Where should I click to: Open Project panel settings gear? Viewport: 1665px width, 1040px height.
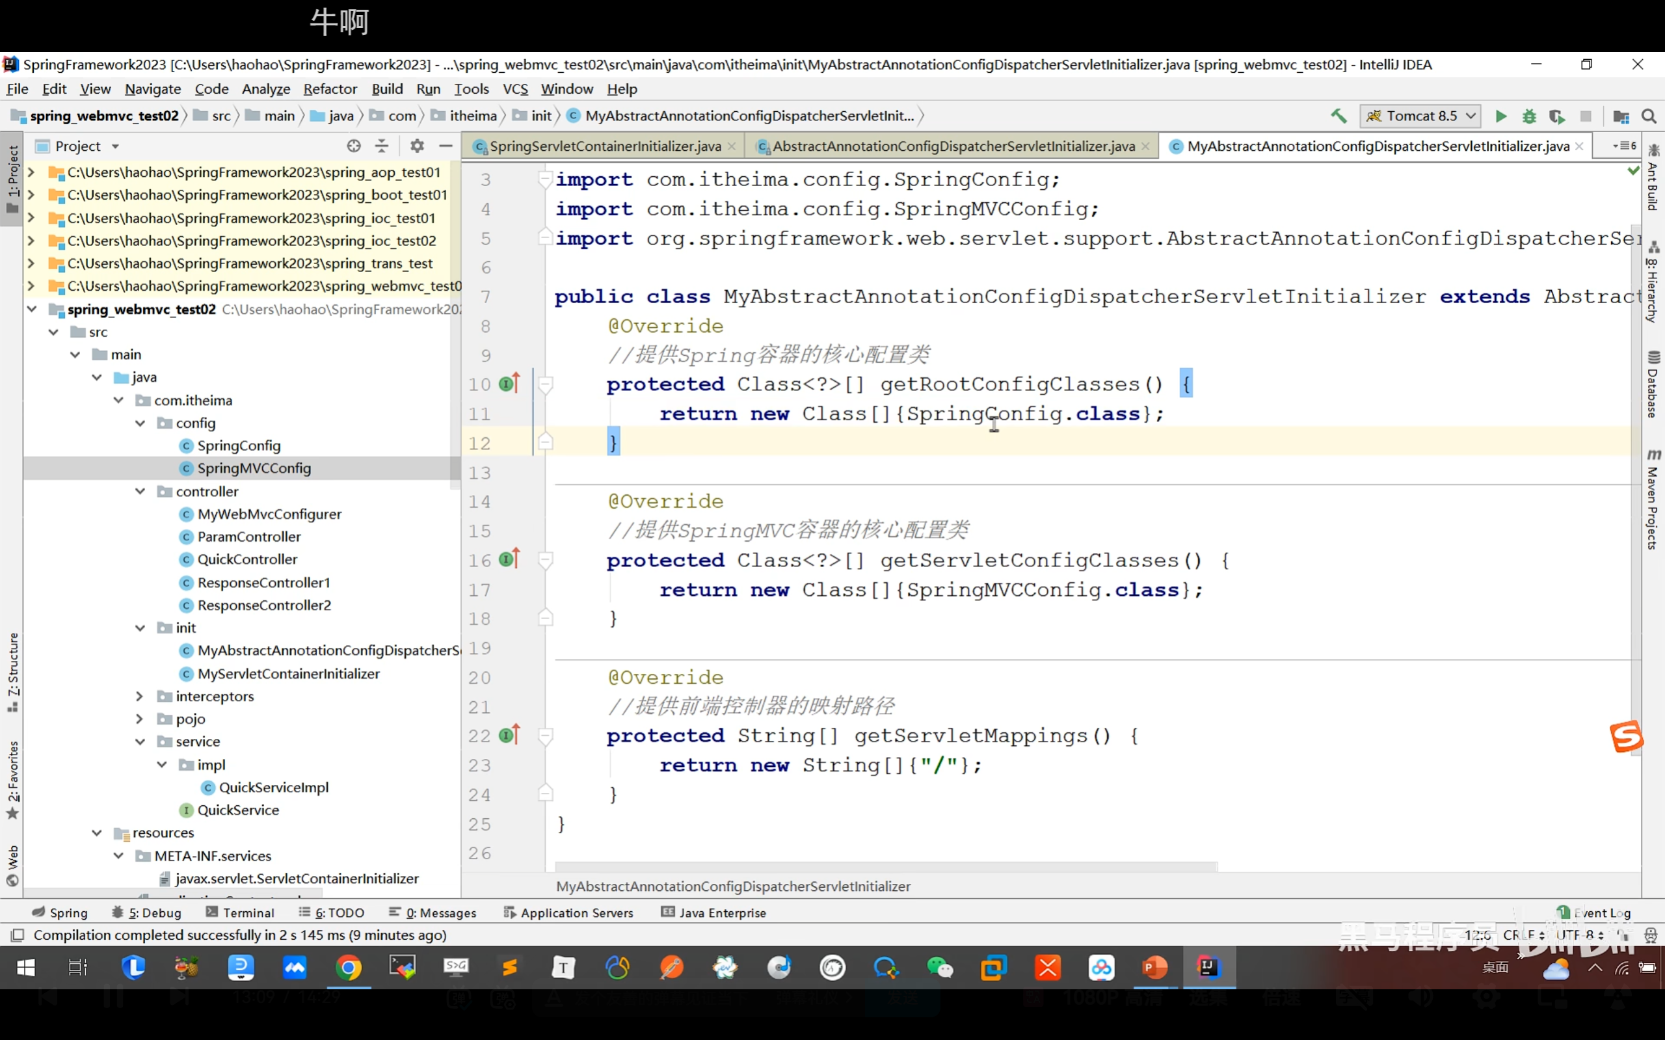[417, 146]
